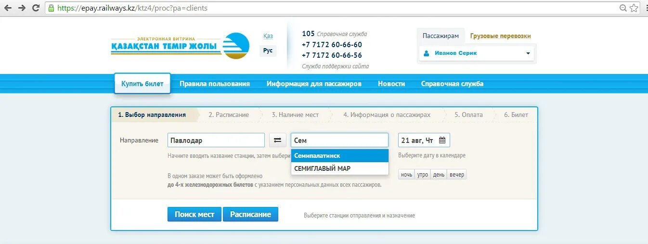Filter departure time to вечер
The image size is (648, 244).
(456, 174)
